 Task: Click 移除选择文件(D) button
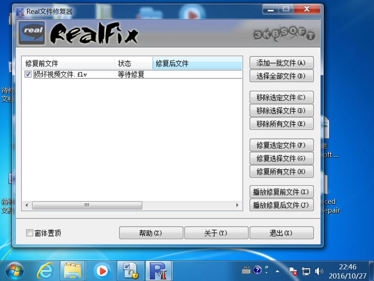point(282,110)
